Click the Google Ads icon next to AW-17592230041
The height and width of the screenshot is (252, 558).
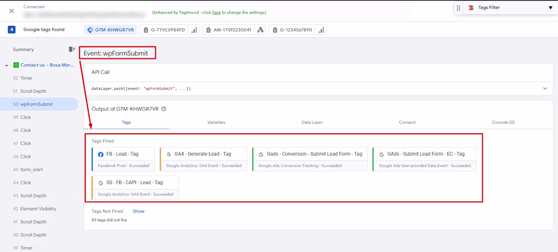(260, 30)
